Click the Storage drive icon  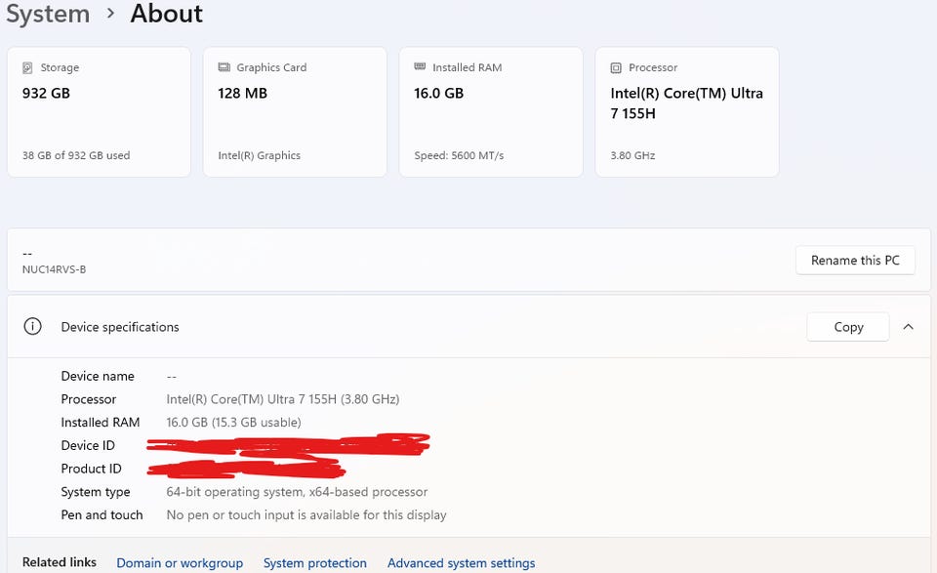coord(27,68)
